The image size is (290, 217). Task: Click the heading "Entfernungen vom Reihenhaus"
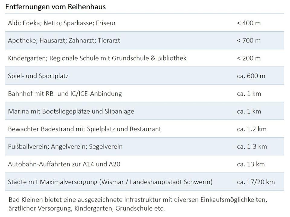55,7
